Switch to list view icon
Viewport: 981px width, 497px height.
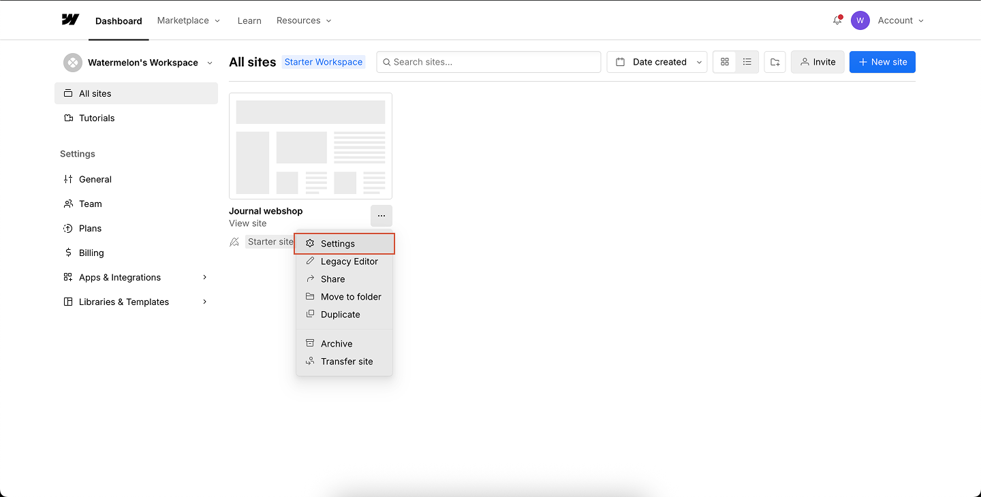[747, 62]
